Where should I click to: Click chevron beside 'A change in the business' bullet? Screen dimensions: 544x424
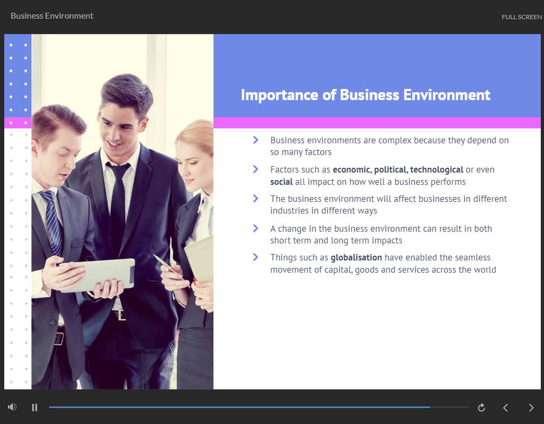point(255,228)
